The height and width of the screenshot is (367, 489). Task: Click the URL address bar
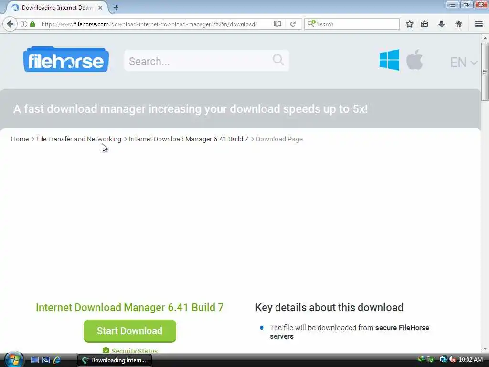[156, 24]
